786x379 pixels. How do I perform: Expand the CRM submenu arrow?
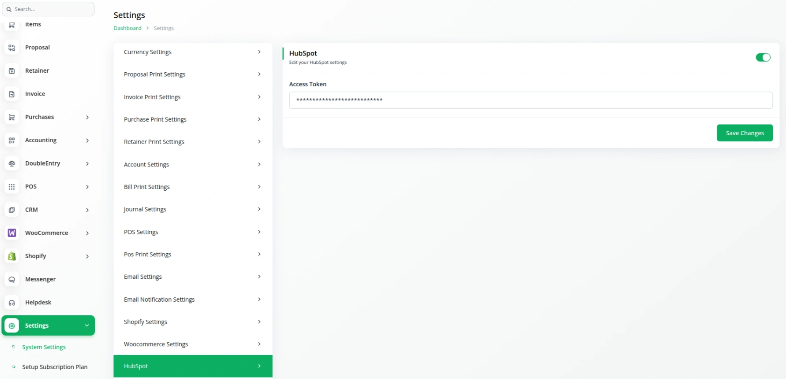click(x=87, y=210)
